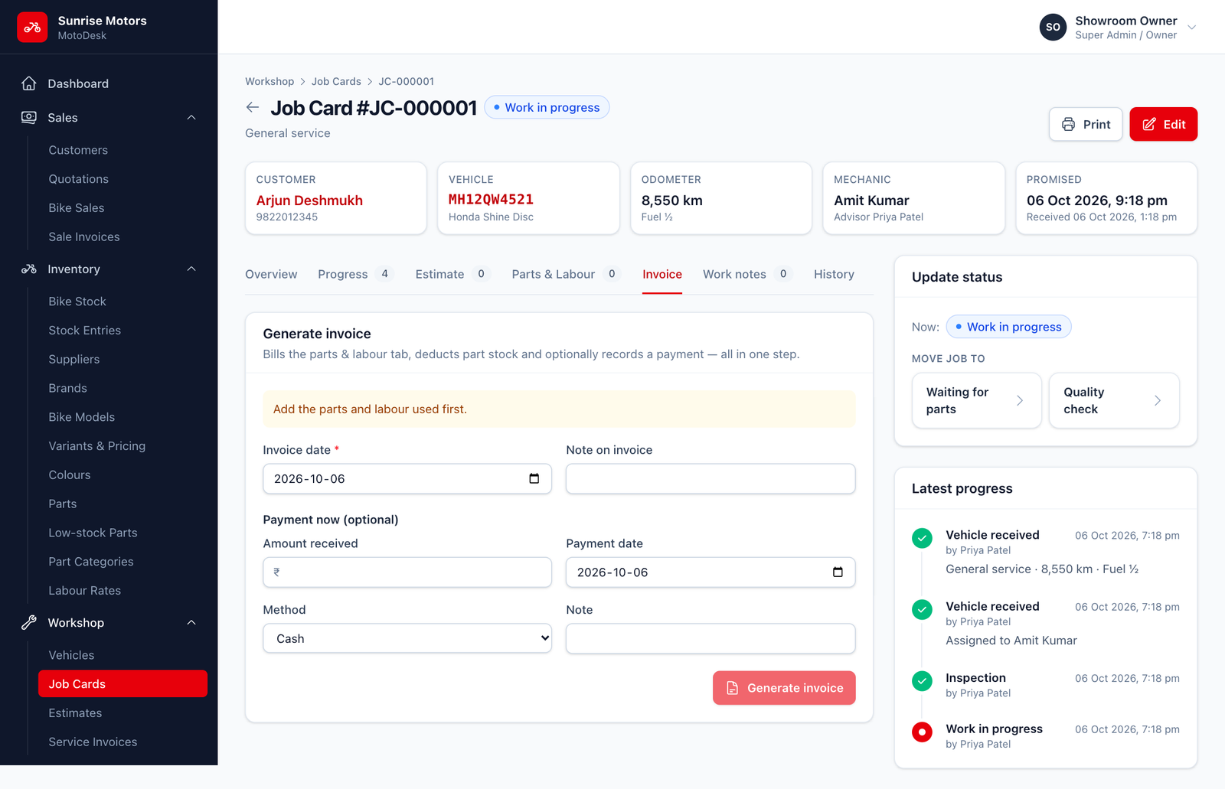1225x789 pixels.
Task: Click the red Edit button
Action: 1163,124
